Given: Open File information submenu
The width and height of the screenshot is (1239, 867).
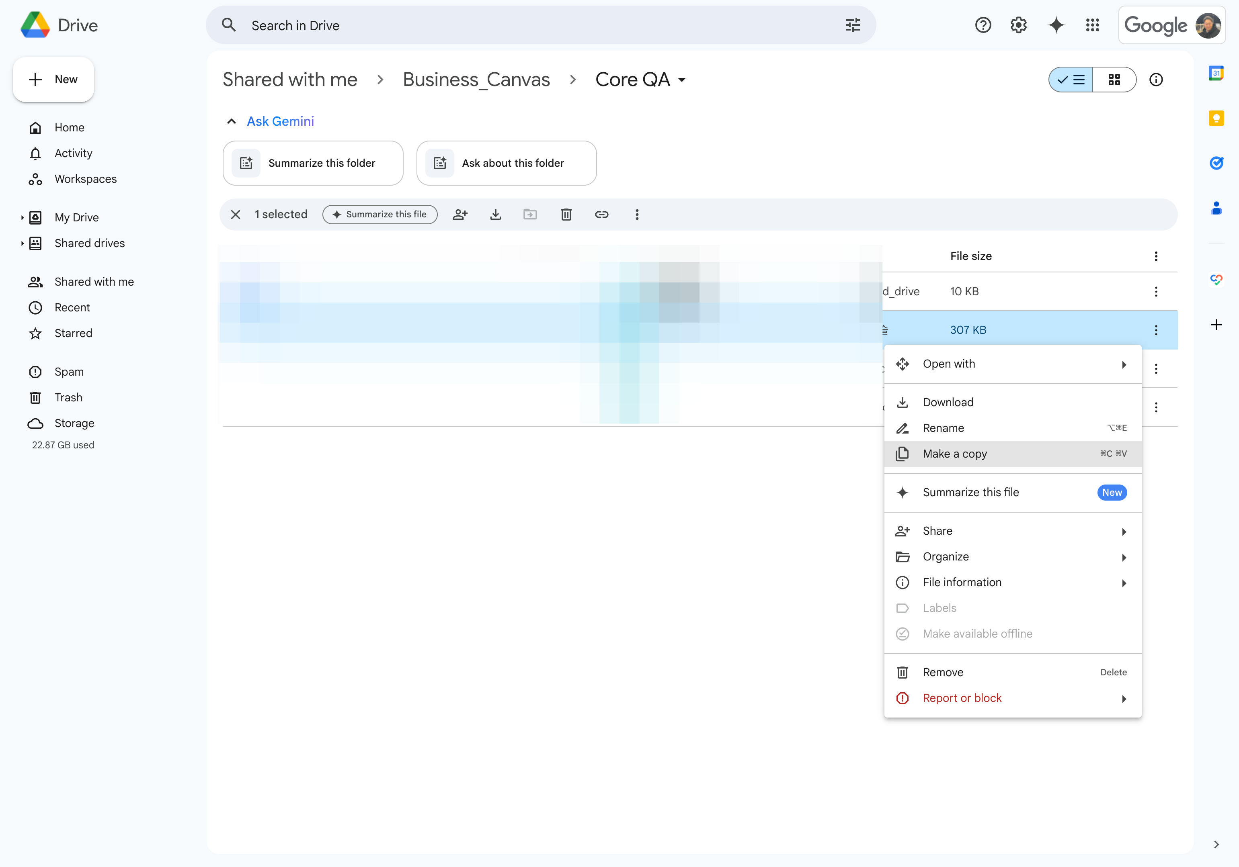Looking at the screenshot, I should (1012, 582).
